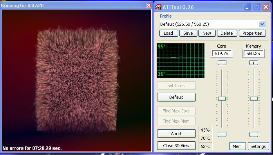The width and height of the screenshot is (273, 155).
Task: Click the 95° graph upper label
Action: 162,46
